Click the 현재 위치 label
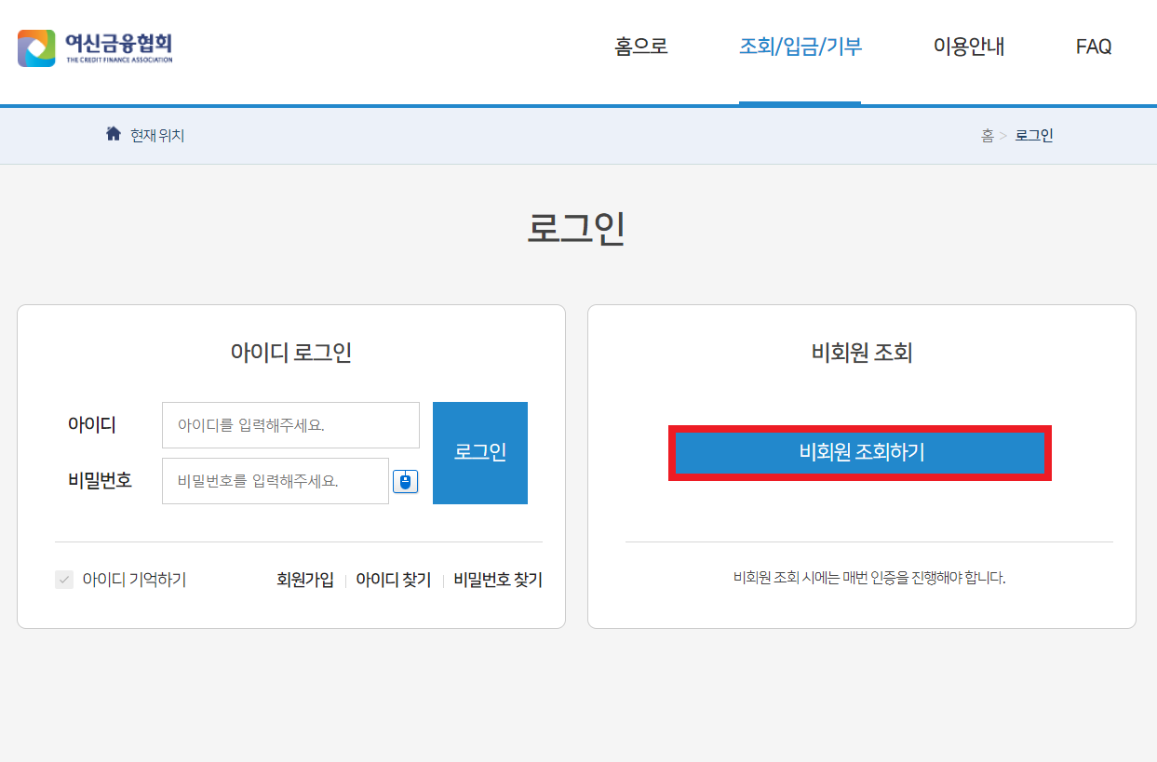Viewport: 1157px width, 762px height. point(157,136)
